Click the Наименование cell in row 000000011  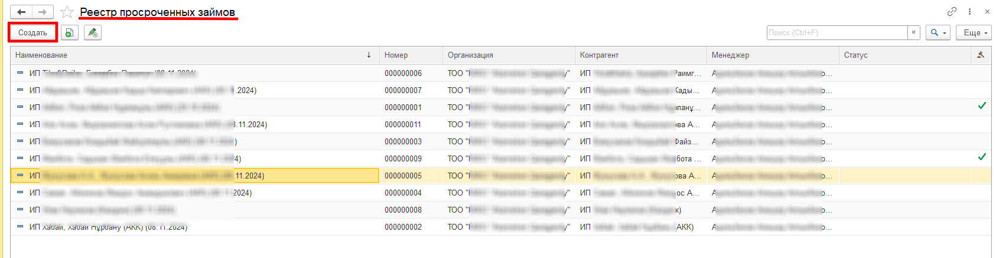click(195, 124)
